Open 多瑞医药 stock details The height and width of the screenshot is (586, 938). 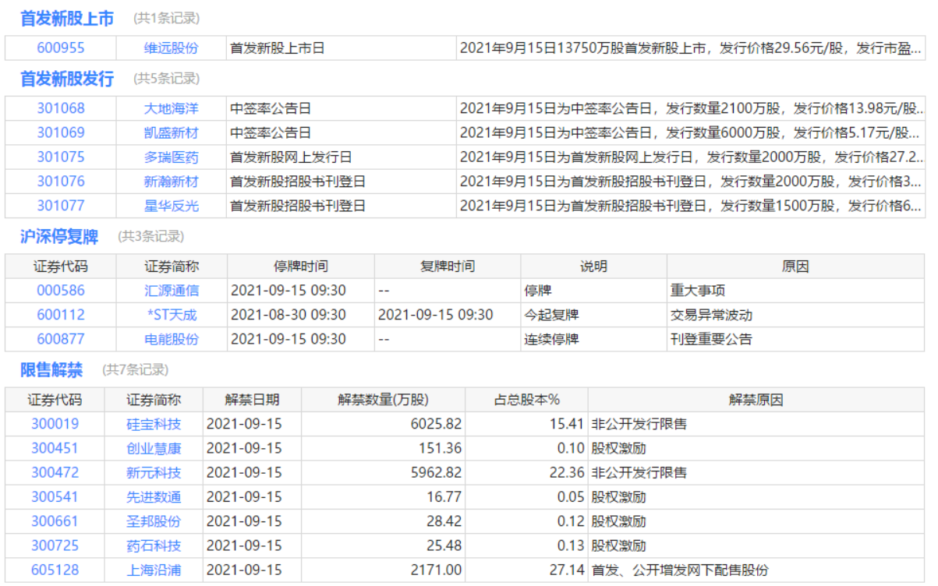tap(171, 157)
